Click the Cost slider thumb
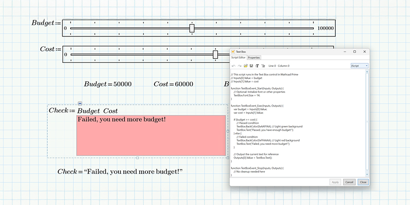The image size is (410, 205). tap(215, 55)
